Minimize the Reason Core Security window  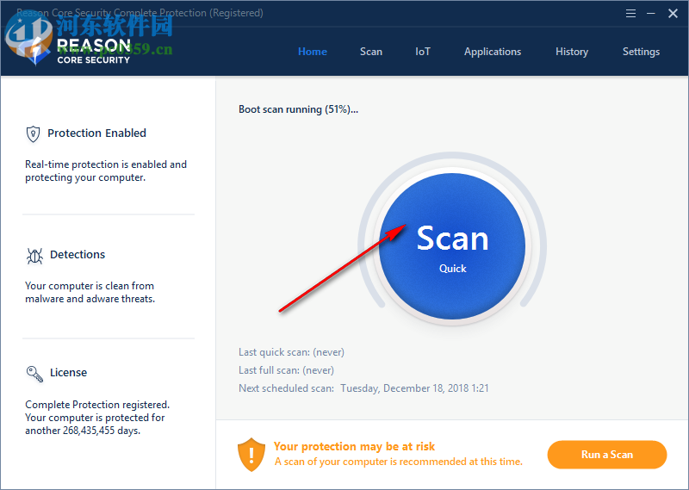click(651, 14)
